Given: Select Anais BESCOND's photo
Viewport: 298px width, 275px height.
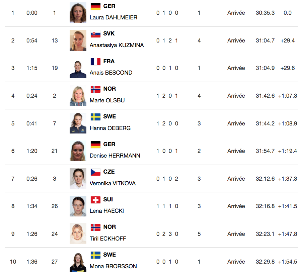Looking at the screenshot, I should pos(78,68).
